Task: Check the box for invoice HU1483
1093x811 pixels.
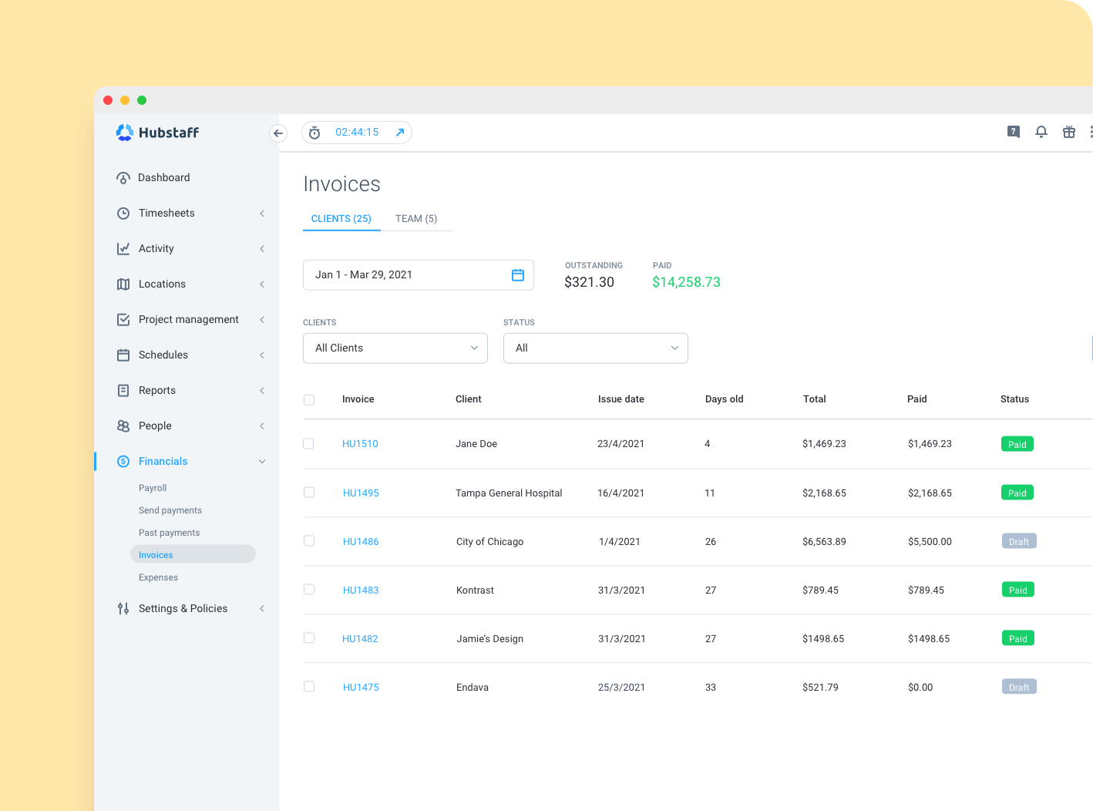Action: 309,590
